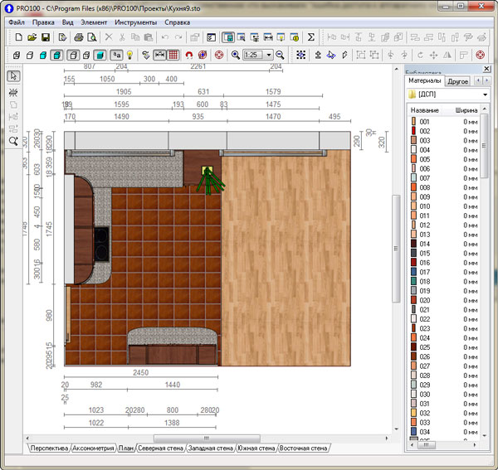Toggle the dimensions display button
The image size is (498, 470).
coord(159,55)
